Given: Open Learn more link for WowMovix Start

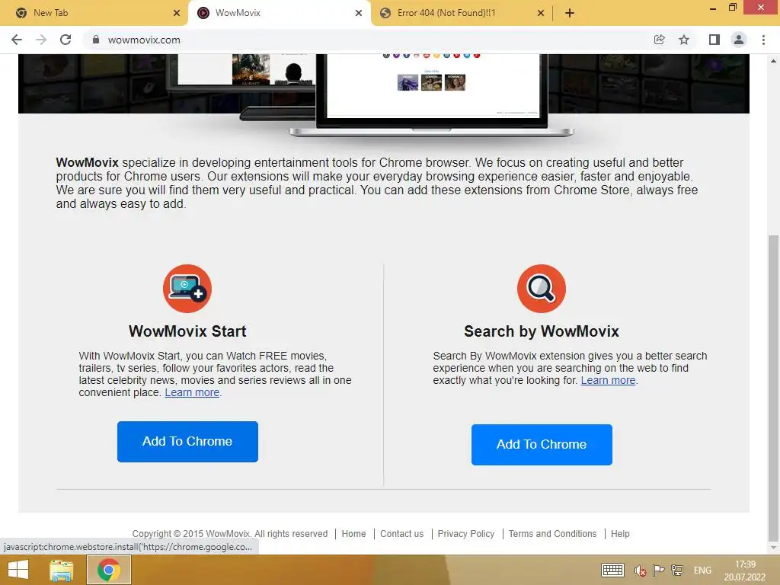Looking at the screenshot, I should pos(192,392).
